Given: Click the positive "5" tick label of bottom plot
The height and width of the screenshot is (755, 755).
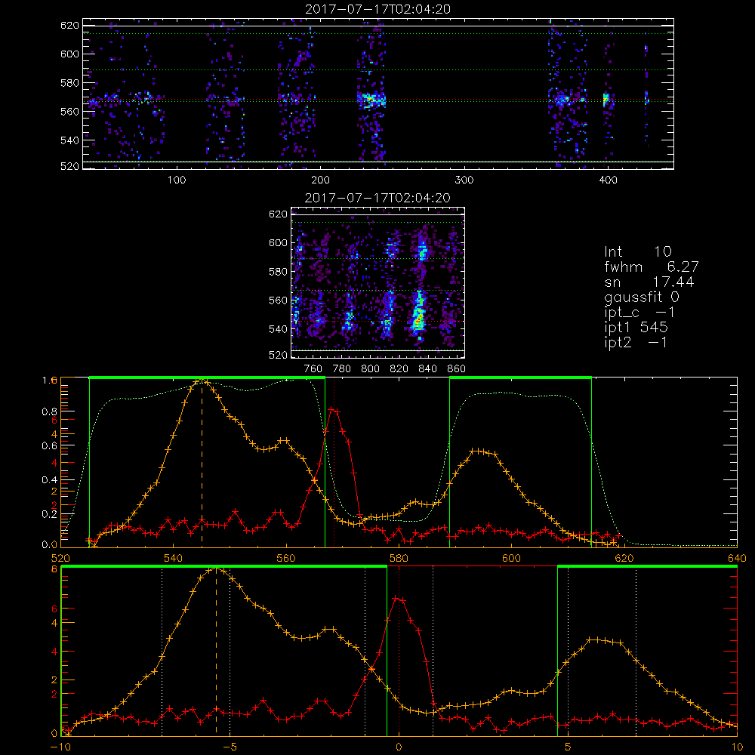Looking at the screenshot, I should point(568,747).
